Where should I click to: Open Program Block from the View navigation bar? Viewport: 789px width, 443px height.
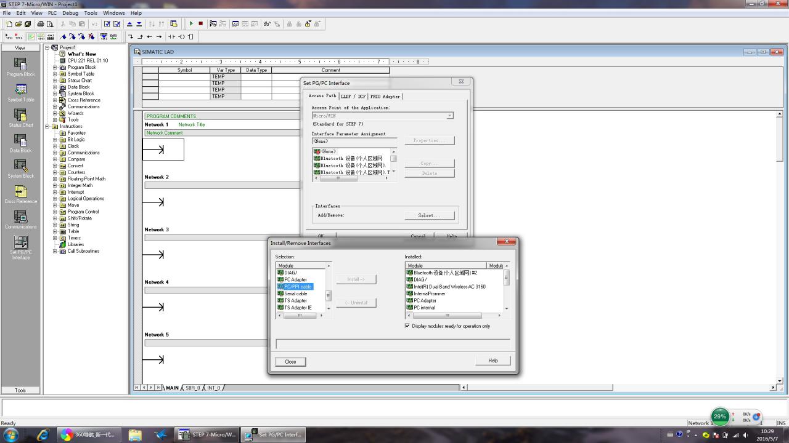click(20, 67)
